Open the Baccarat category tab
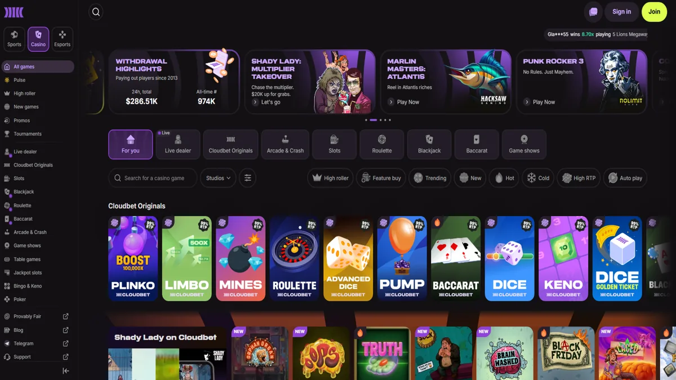Image resolution: width=676 pixels, height=380 pixels. 477,144
